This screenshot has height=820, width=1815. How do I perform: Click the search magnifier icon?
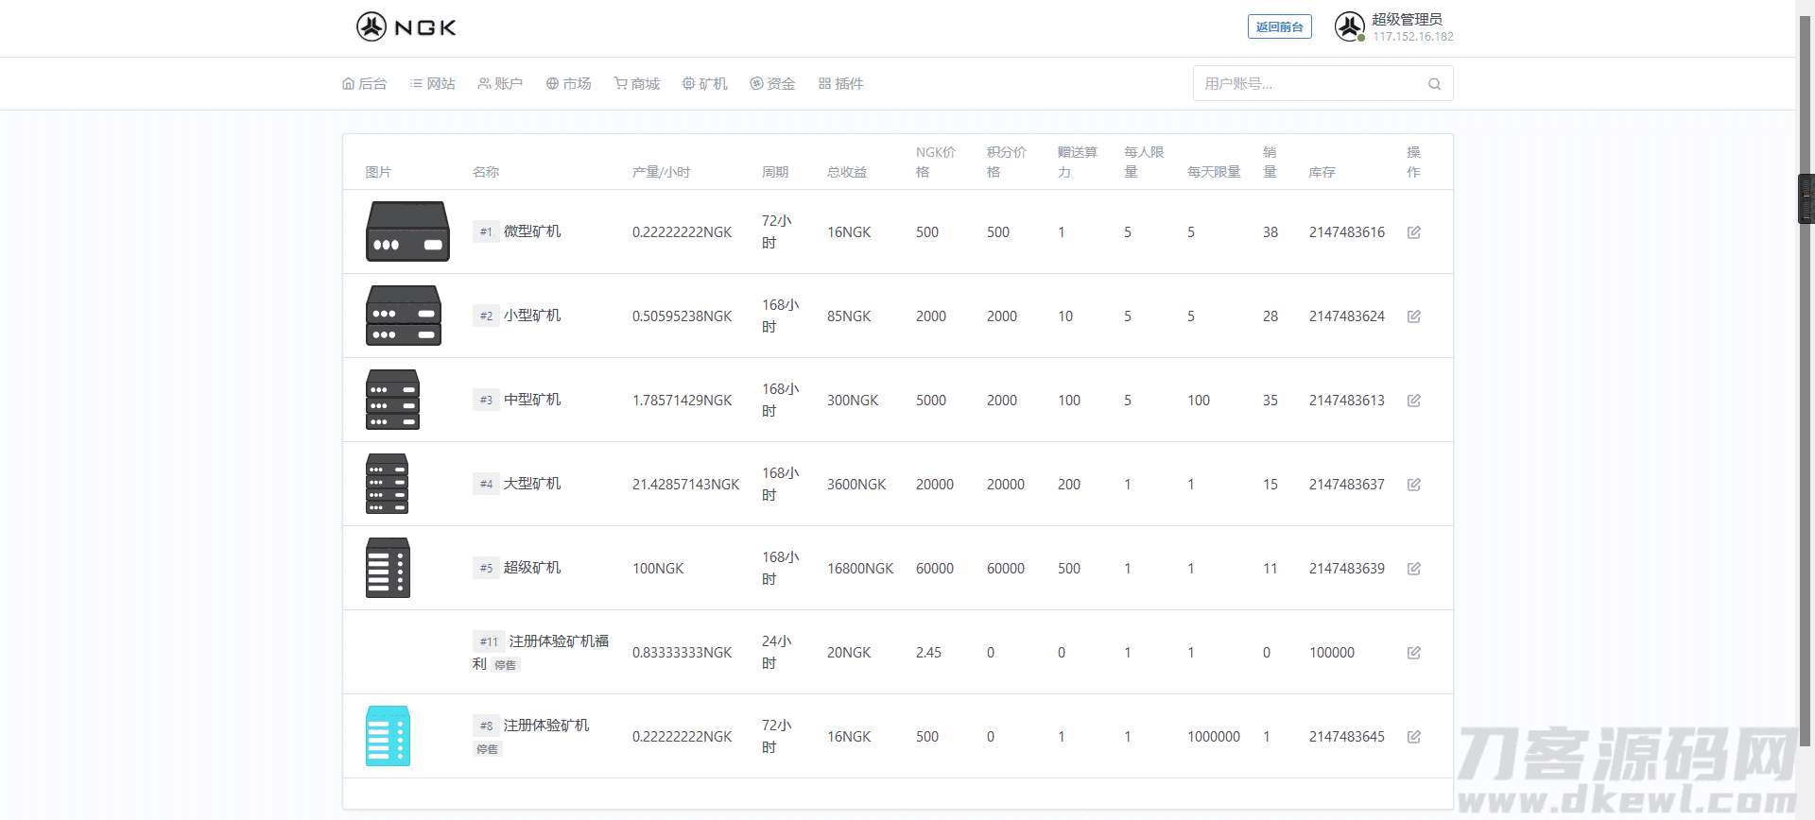[x=1434, y=84]
